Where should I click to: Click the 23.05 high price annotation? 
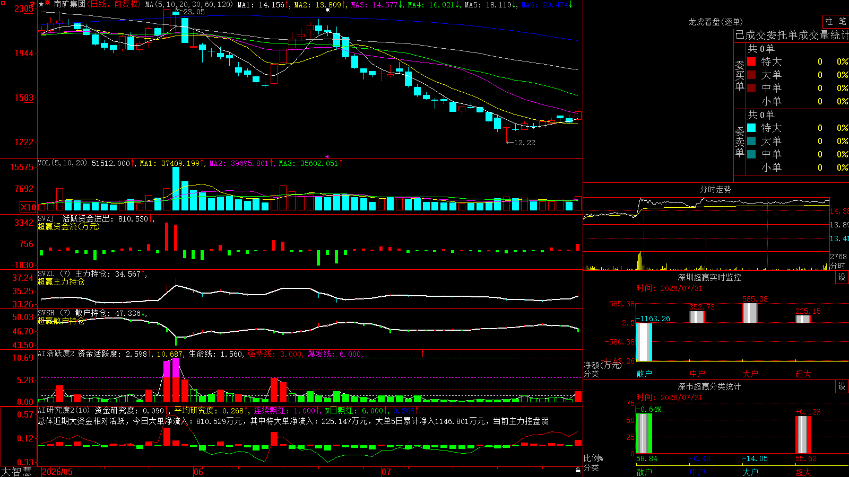click(194, 12)
